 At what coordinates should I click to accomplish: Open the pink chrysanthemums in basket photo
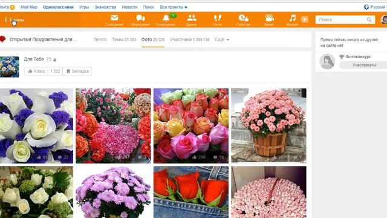click(268, 126)
